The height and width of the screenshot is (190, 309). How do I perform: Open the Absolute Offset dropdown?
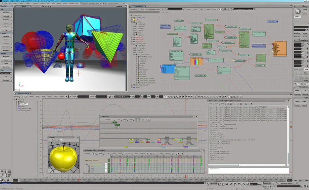tap(122, 97)
